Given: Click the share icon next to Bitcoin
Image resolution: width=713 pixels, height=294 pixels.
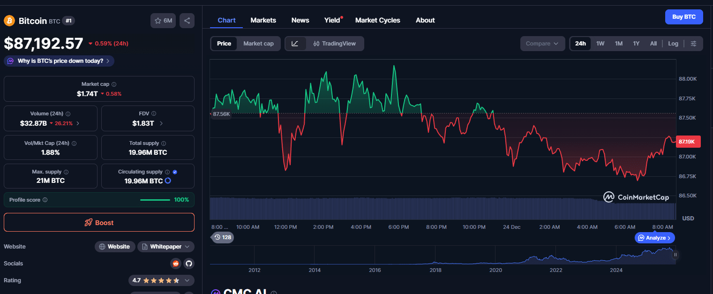Looking at the screenshot, I should (187, 21).
